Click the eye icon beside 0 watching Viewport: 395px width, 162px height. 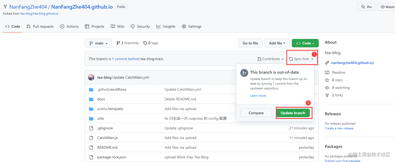tap(327, 88)
